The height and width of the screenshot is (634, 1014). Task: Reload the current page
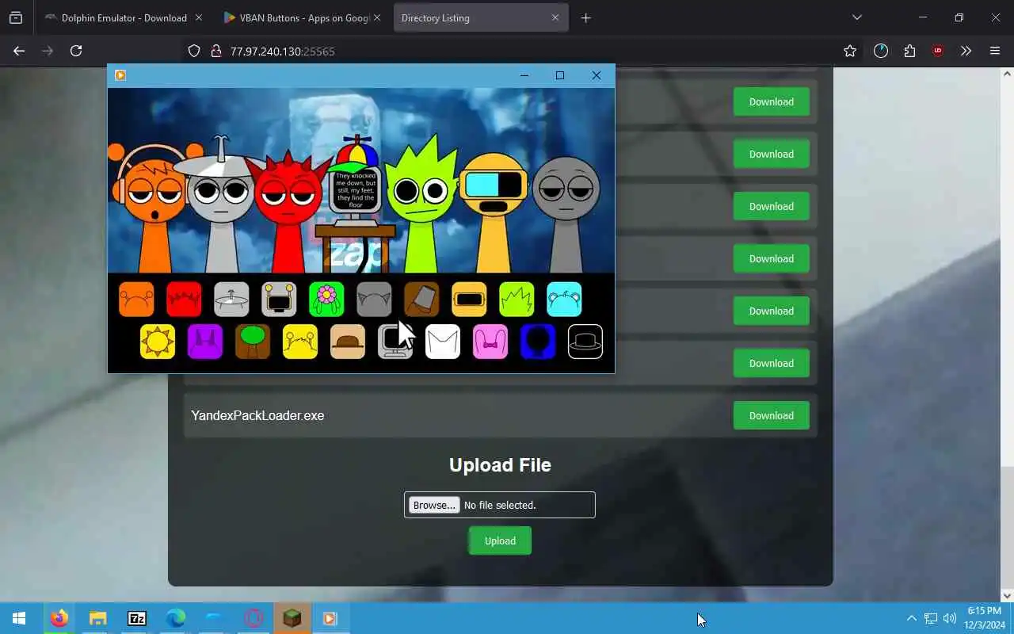point(76,51)
